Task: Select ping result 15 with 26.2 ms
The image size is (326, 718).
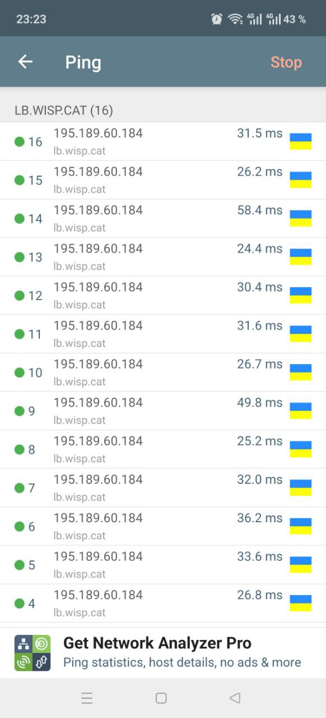Action: (x=163, y=180)
